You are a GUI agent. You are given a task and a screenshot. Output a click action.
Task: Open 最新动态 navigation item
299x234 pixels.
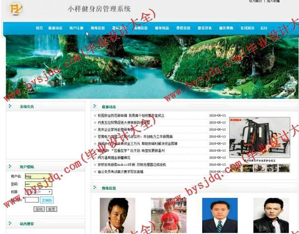click(55, 28)
